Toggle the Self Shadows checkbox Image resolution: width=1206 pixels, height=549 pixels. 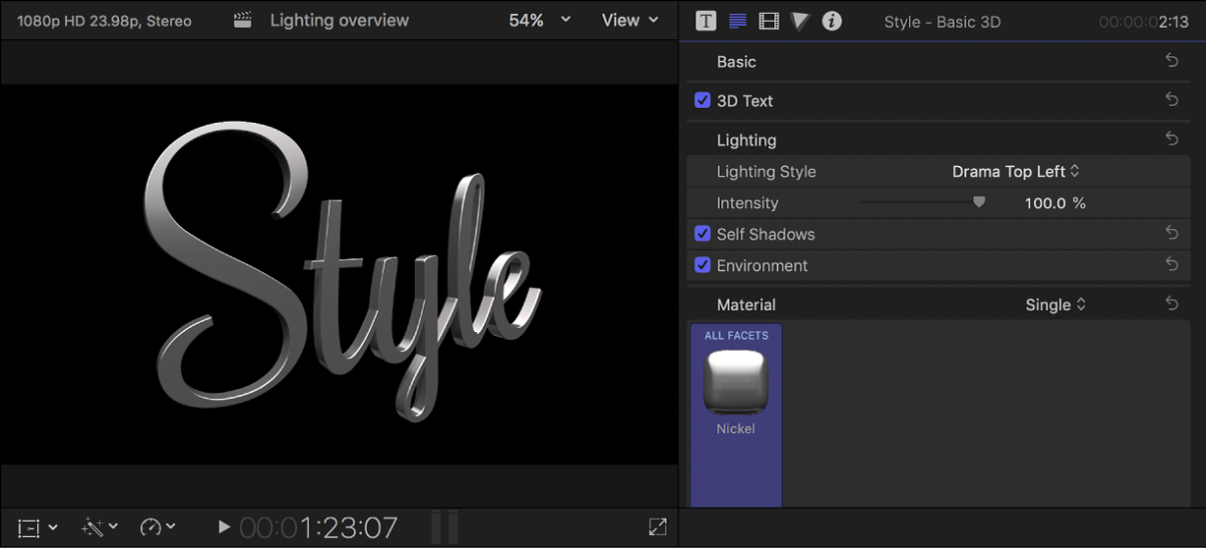click(702, 234)
